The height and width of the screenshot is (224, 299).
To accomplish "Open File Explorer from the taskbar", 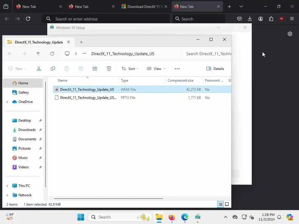I will pos(159,217).
